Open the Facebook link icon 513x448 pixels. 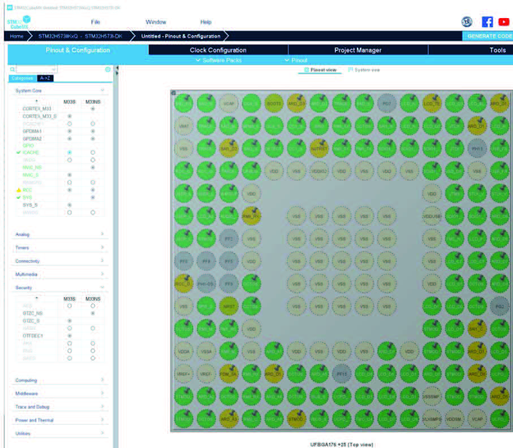[487, 22]
